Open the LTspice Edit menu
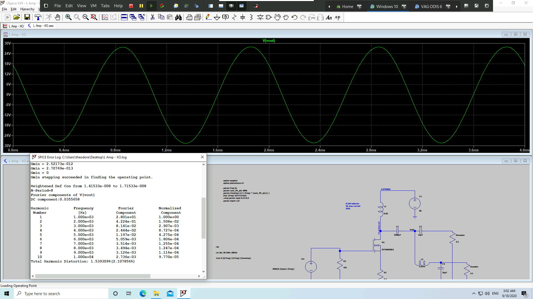533x299 pixels. (14, 9)
